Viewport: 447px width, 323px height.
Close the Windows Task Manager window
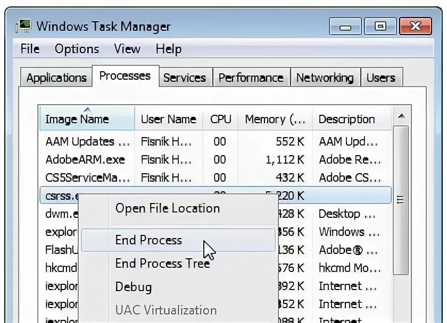[416, 26]
